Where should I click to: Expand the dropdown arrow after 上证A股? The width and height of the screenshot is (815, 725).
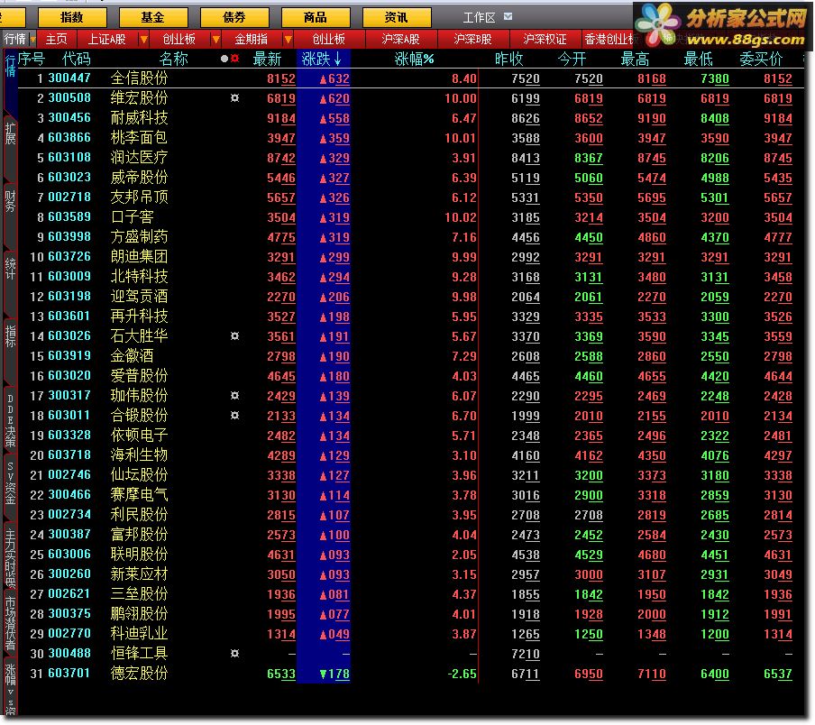pos(144,39)
